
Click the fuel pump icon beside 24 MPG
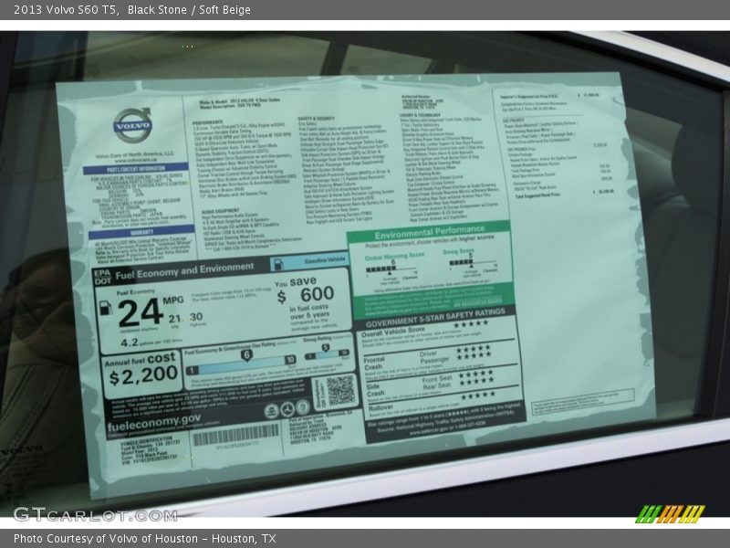(106, 308)
